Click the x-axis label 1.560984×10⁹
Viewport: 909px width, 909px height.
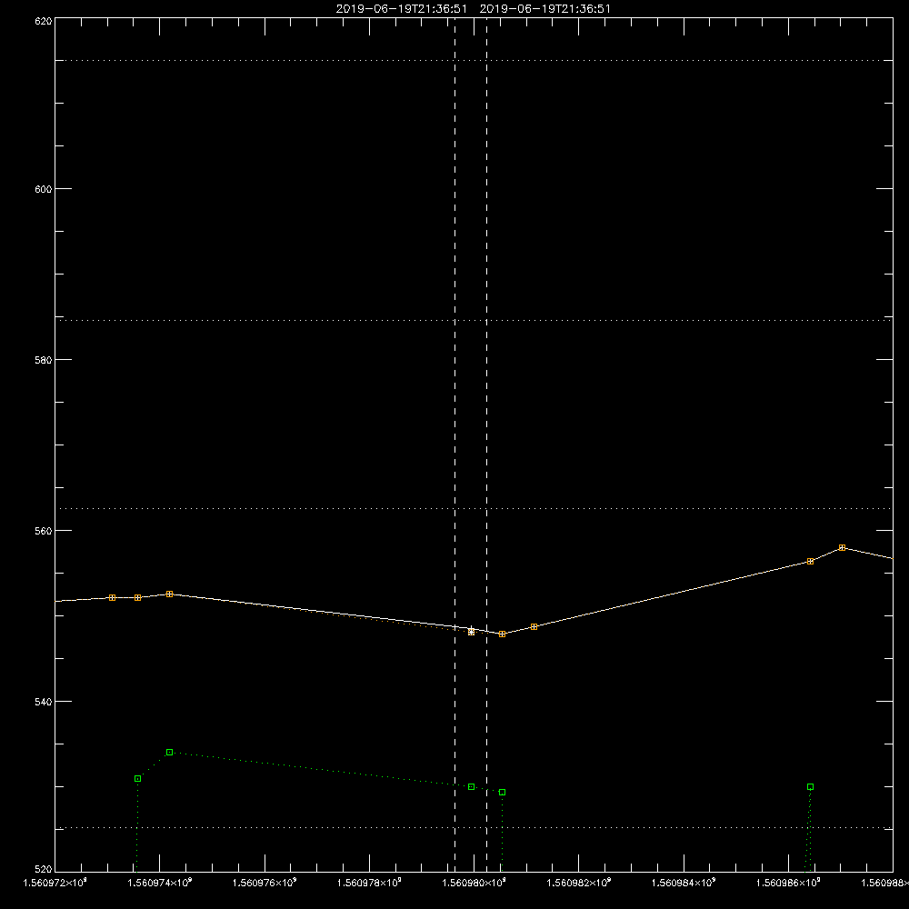[684, 883]
